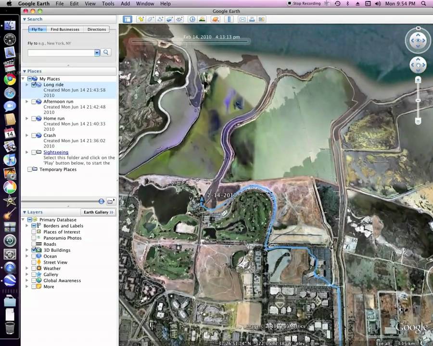The image size is (433, 346).
Task: Enable the Roads layer checkbox
Action: pyautogui.click(x=34, y=244)
